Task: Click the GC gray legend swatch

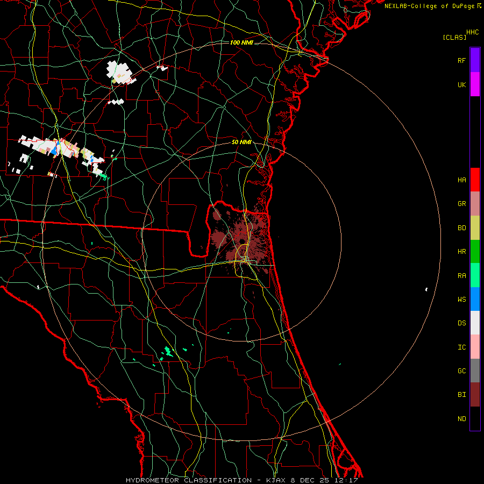Action: [x=475, y=371]
